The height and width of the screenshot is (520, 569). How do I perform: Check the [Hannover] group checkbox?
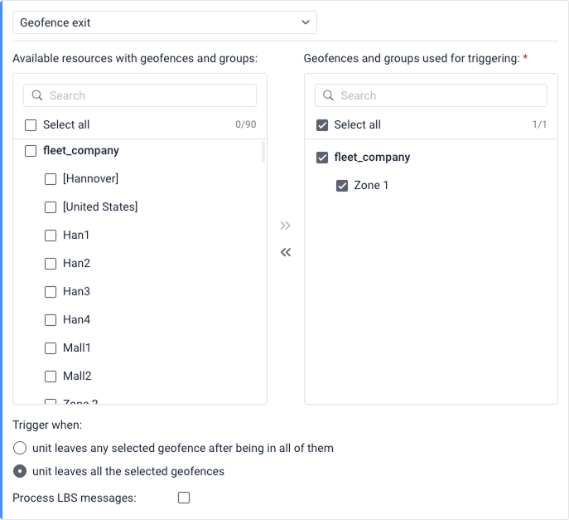(x=51, y=179)
